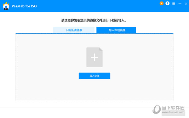The height and width of the screenshot is (118, 189).
Task: Switch to the 下载系统镜像 tab
Action: coord(74,30)
